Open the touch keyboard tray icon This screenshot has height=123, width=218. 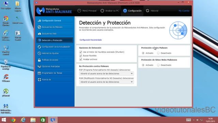188,120
